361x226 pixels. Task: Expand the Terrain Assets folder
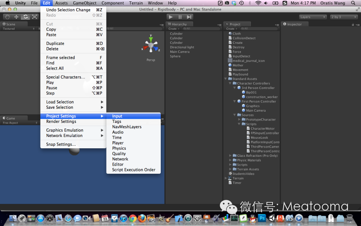[x=230, y=169]
